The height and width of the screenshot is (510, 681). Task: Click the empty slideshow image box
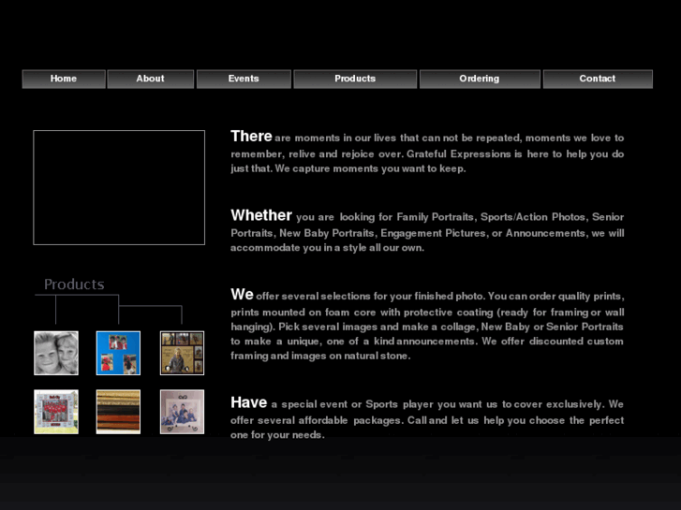click(119, 187)
